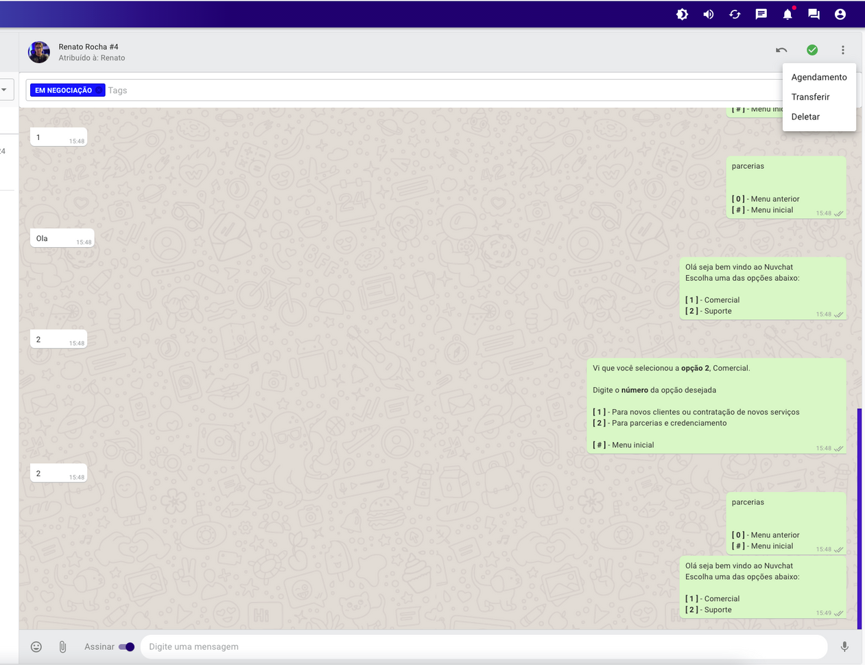The width and height of the screenshot is (865, 665).
Task: Select Deletar from the options menu
Action: (805, 117)
